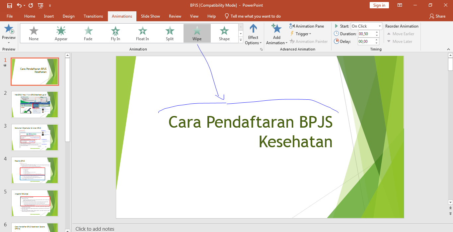The height and width of the screenshot is (232, 453).
Task: Click the Redo/Repeat icon in title bar
Action: (x=31, y=5)
